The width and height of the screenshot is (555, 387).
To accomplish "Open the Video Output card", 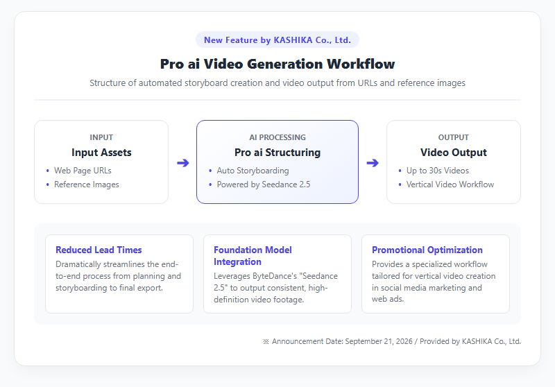I will (x=454, y=162).
